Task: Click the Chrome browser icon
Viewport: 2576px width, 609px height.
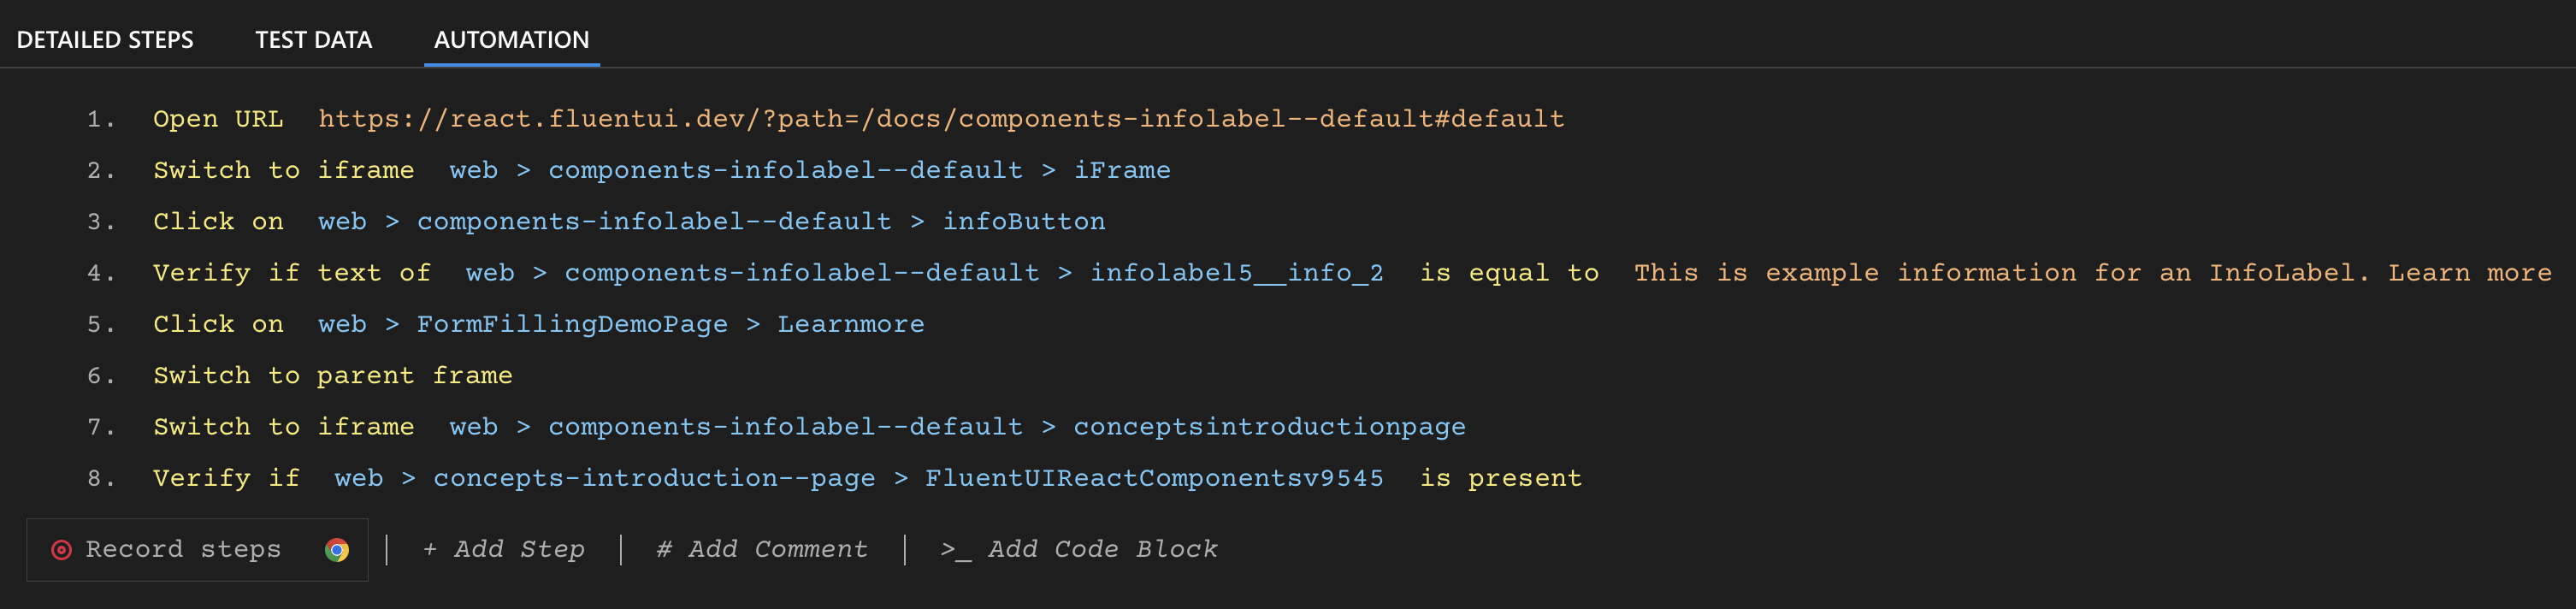Action: point(337,550)
